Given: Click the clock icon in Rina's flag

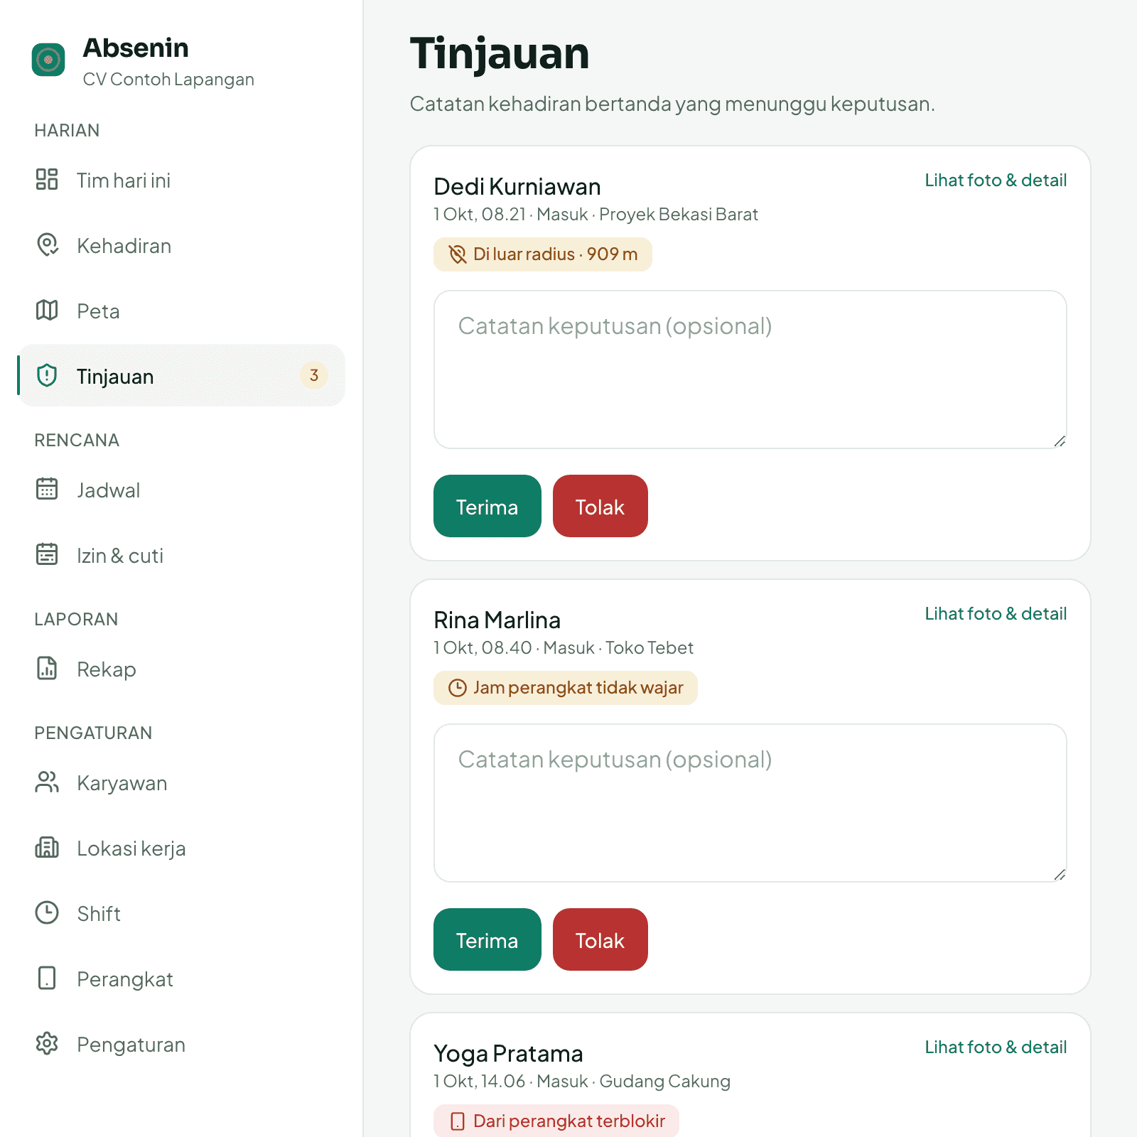Looking at the screenshot, I should tap(458, 688).
